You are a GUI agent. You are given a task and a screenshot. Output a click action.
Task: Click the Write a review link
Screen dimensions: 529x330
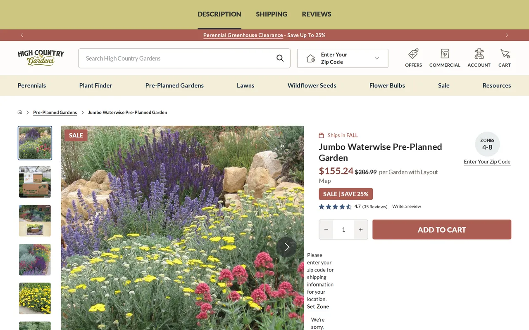pos(407,207)
